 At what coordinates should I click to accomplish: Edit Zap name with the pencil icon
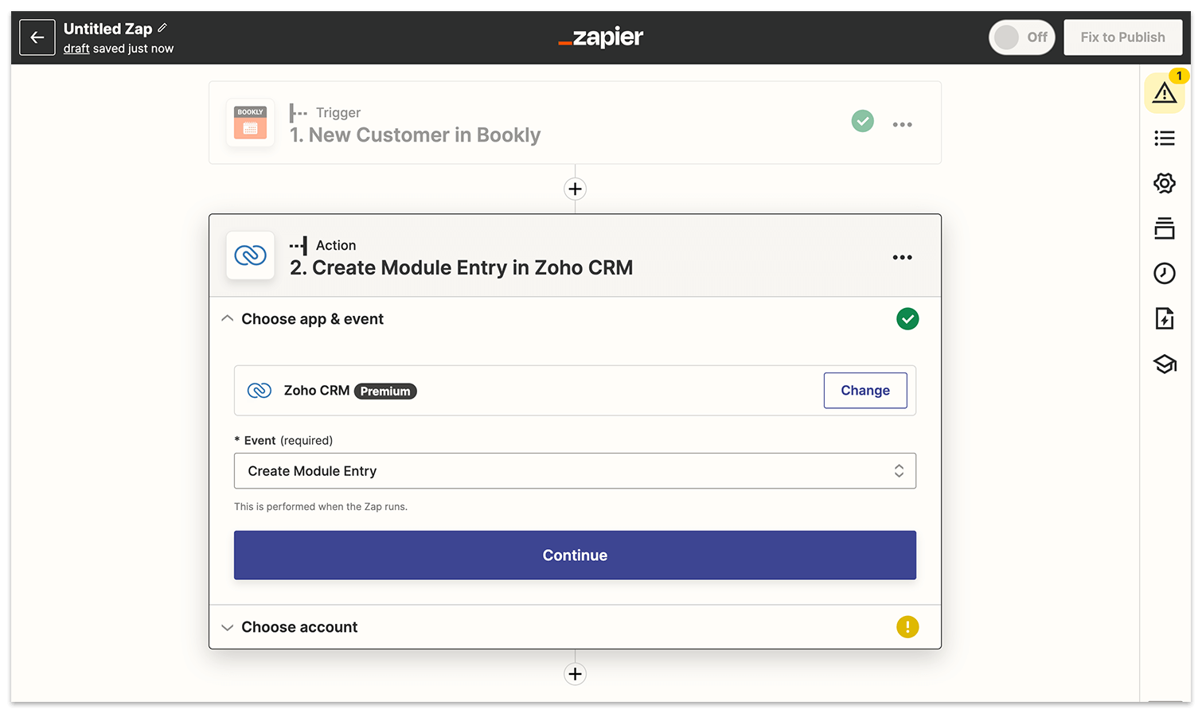click(x=162, y=28)
